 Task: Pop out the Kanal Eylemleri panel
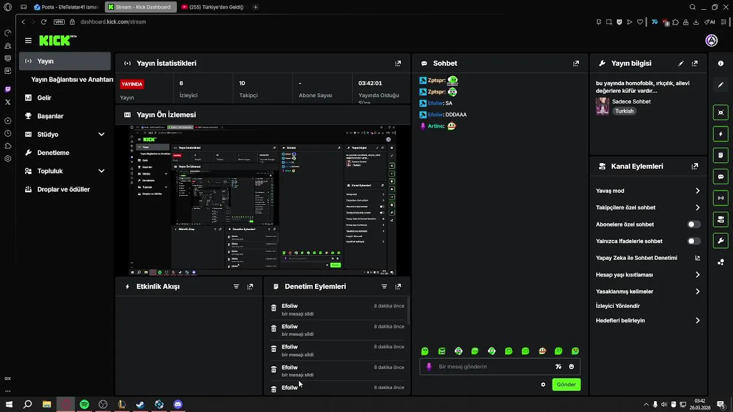[x=695, y=167]
